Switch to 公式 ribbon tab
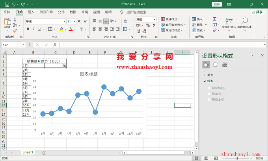The height and width of the screenshot is (161, 268). 61,12
